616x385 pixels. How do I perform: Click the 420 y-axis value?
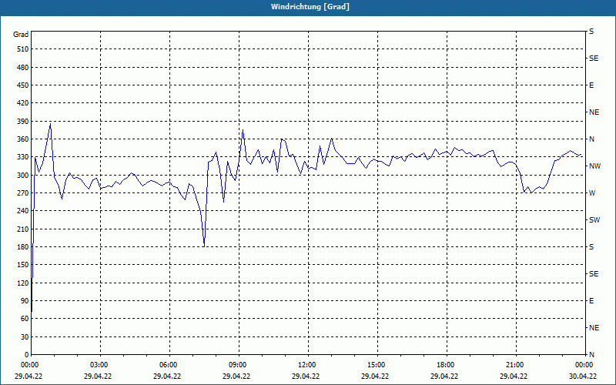tap(23, 103)
